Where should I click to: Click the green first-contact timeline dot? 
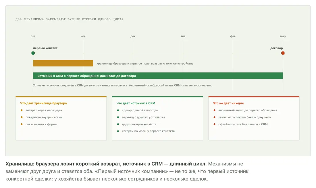click(x=33, y=53)
